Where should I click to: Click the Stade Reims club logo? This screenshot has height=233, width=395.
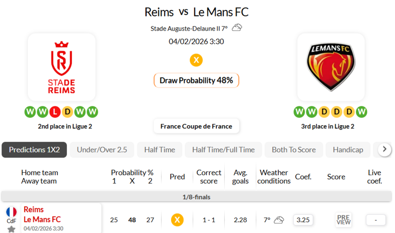[62, 67]
